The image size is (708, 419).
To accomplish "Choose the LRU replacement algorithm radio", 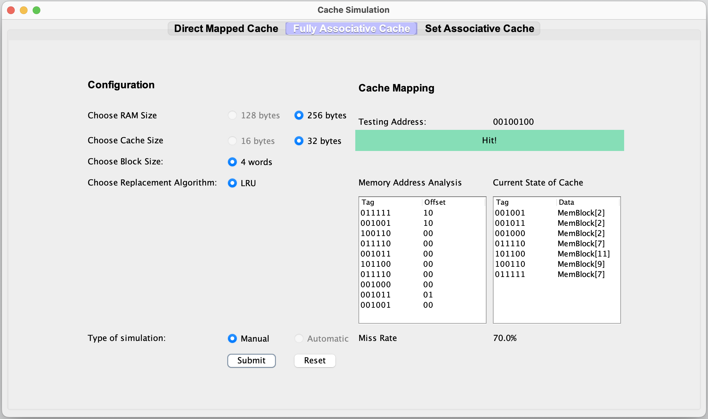I will pos(233,183).
